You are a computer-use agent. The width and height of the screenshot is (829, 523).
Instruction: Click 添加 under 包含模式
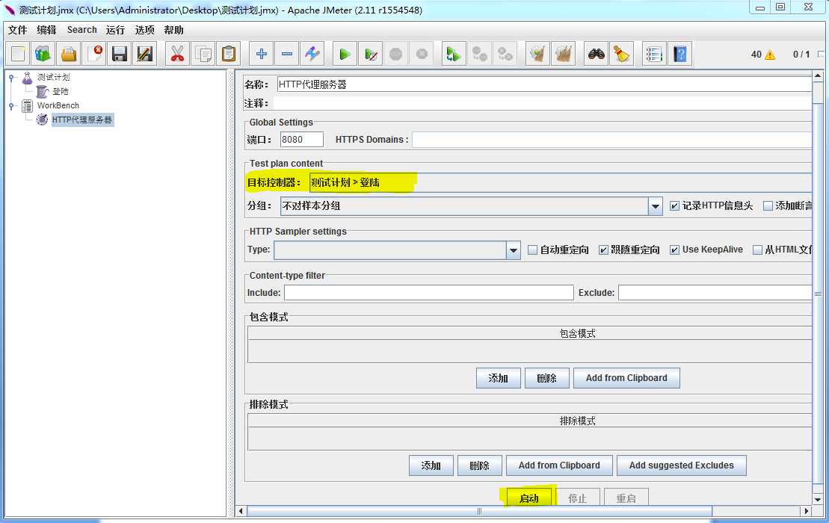[498, 378]
